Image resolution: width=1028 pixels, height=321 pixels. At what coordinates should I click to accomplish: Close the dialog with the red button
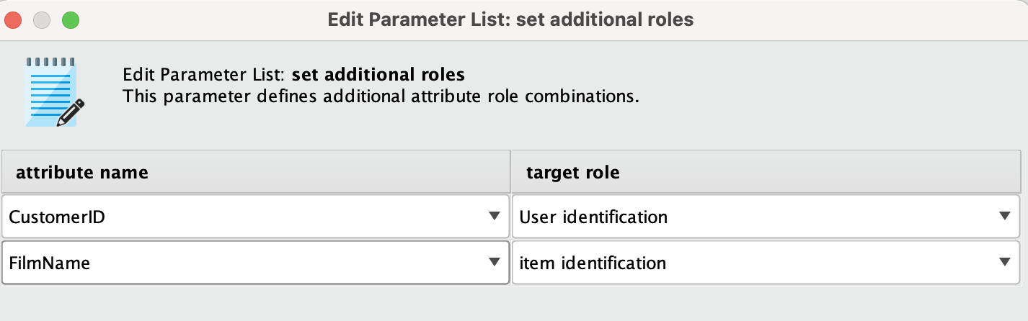14,19
